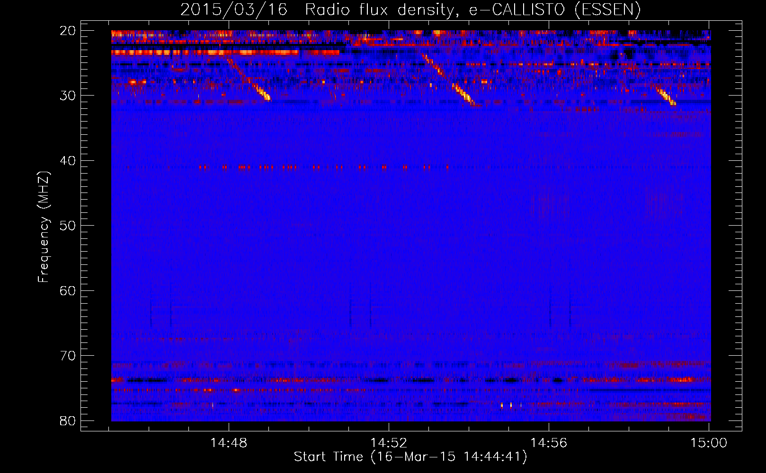Click the 70 MHz frequency tick label
This screenshot has width=766, height=473.
(68, 356)
